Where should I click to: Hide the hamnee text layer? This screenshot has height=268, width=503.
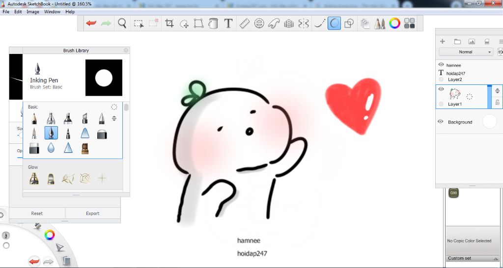[x=441, y=65]
